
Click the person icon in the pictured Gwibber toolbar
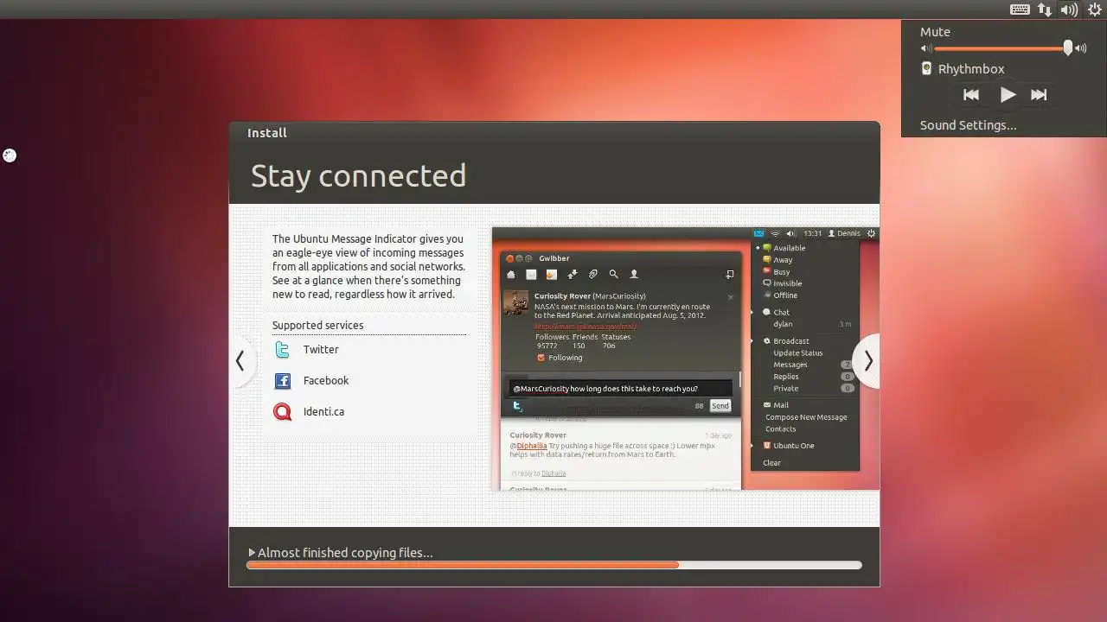(x=634, y=275)
